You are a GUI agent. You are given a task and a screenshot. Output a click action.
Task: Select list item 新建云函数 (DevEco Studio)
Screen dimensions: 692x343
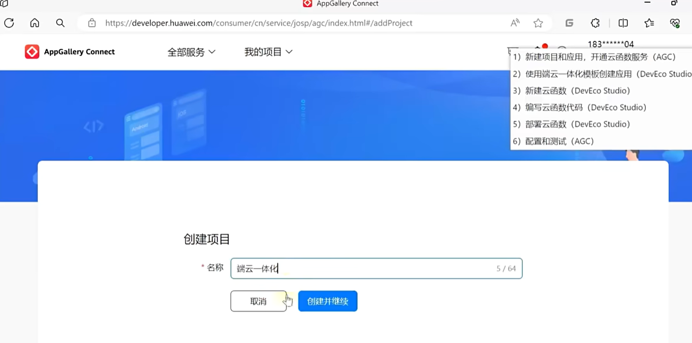[572, 91]
